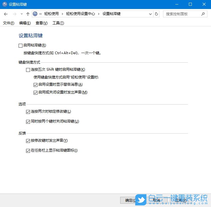Toggle 同时按两个键时关闭粘滞键(U) checkbox
This screenshot has height=207, width=211.
click(x=28, y=122)
